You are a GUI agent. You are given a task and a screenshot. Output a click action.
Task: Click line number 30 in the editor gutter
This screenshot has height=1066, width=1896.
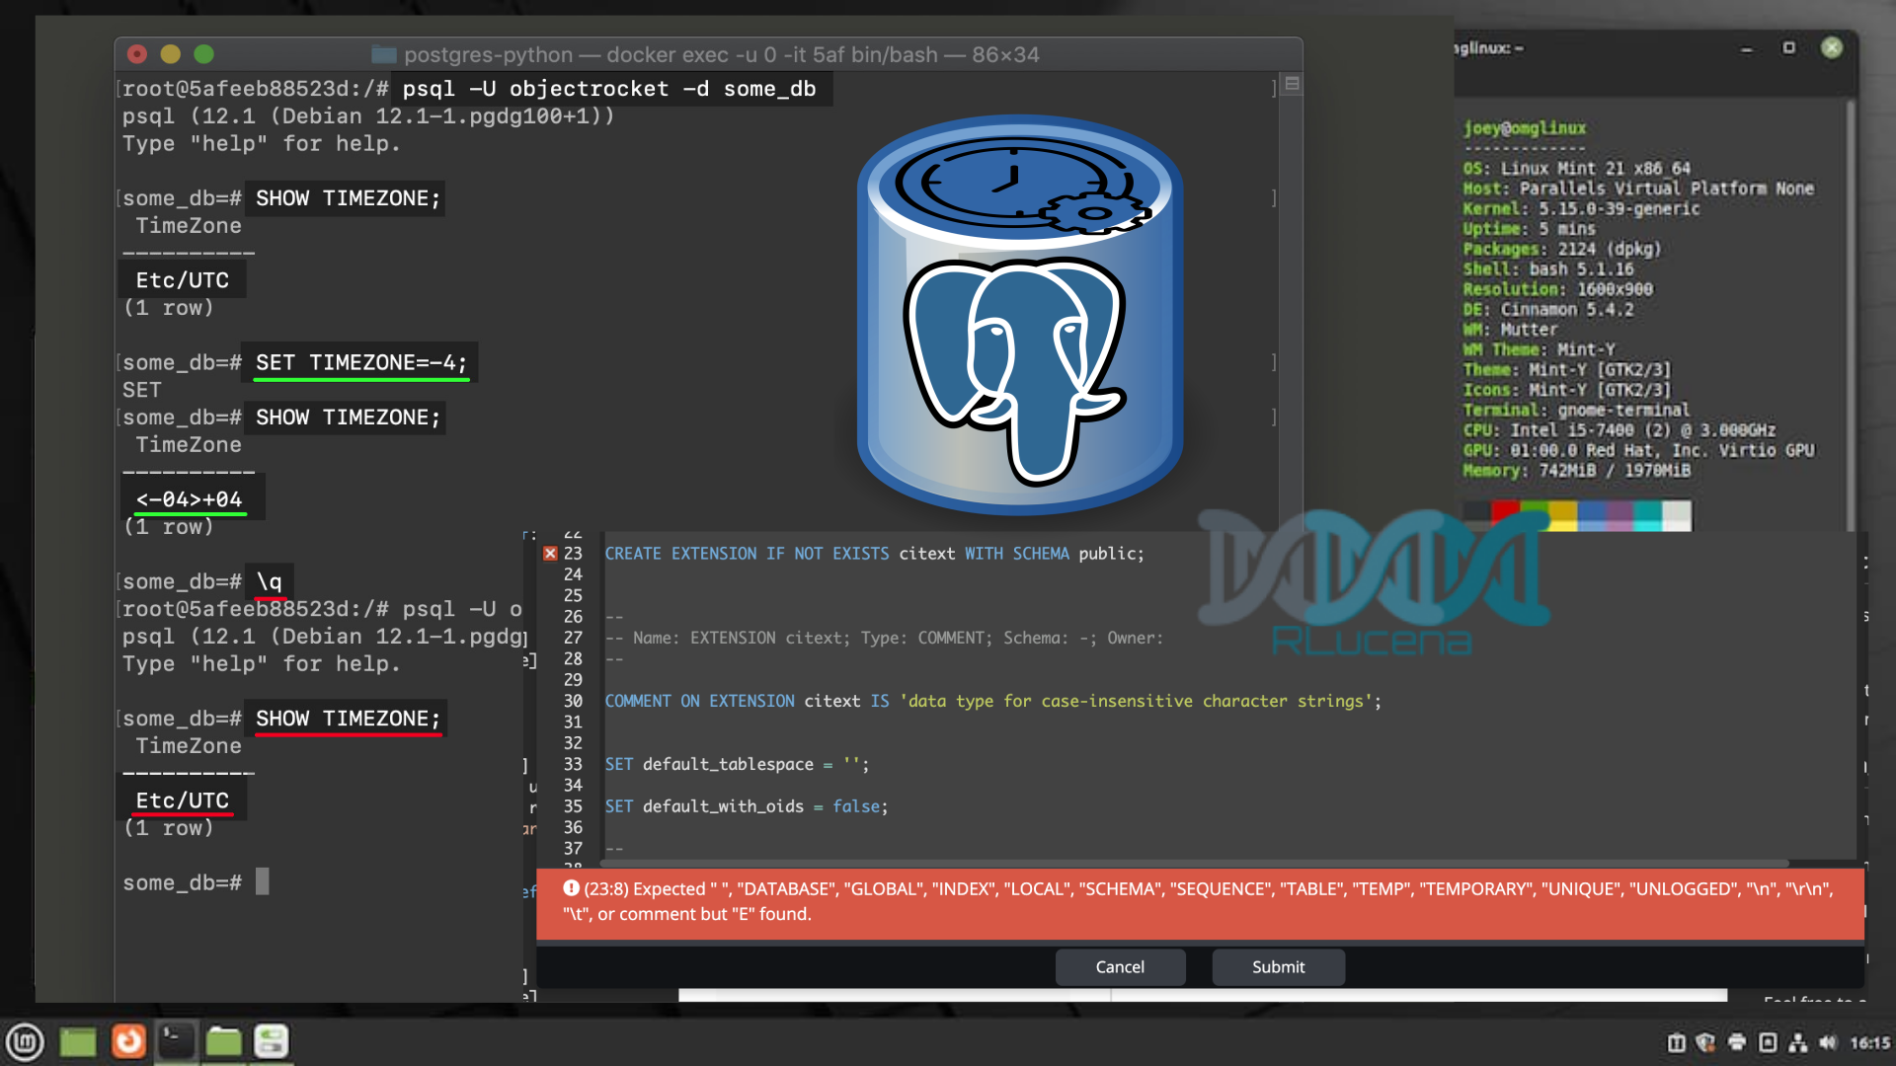573,701
